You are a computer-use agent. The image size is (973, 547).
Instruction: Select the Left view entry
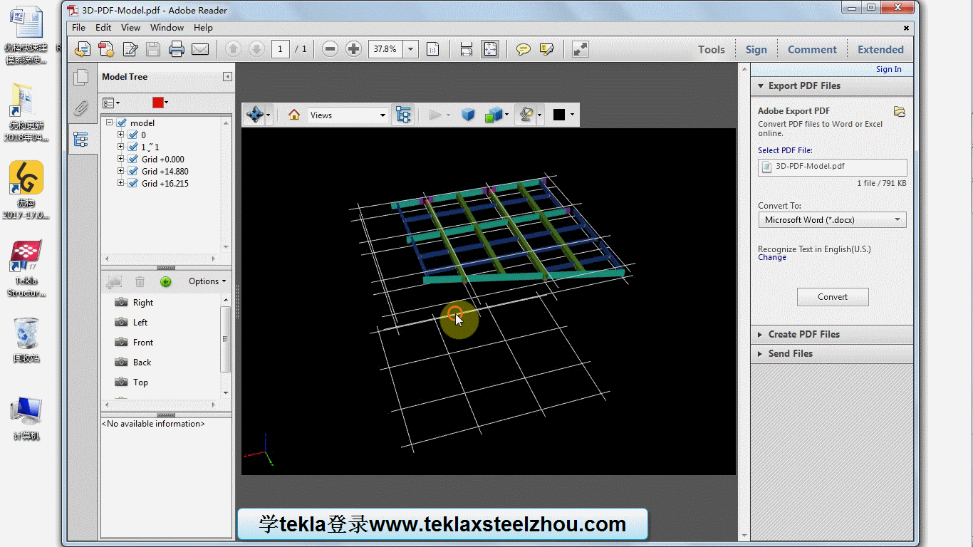[x=140, y=322]
